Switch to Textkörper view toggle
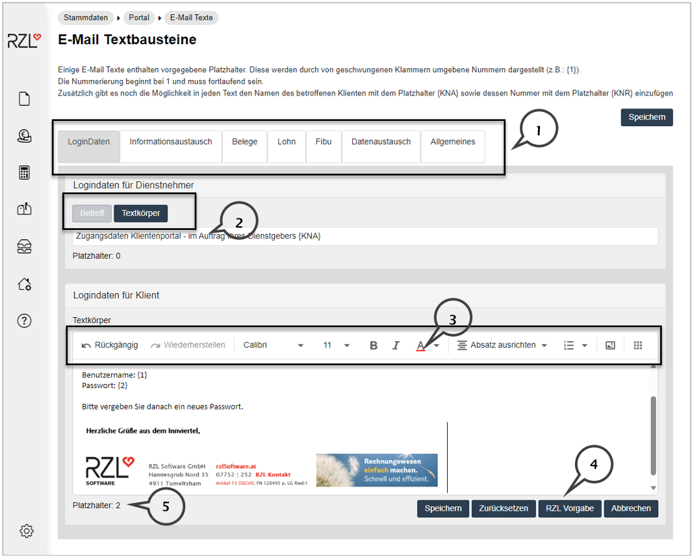The height and width of the screenshot is (557, 692). pyautogui.click(x=141, y=213)
